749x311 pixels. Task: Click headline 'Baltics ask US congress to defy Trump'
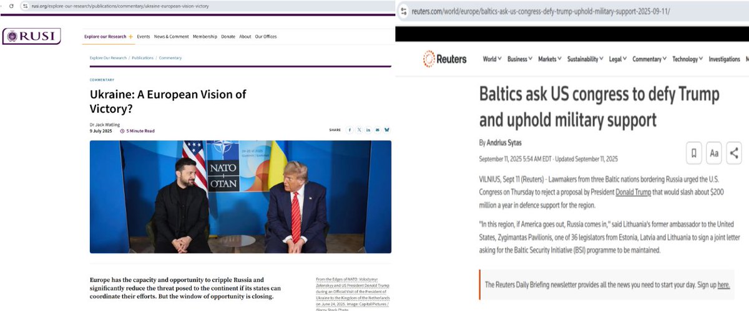[x=599, y=106]
